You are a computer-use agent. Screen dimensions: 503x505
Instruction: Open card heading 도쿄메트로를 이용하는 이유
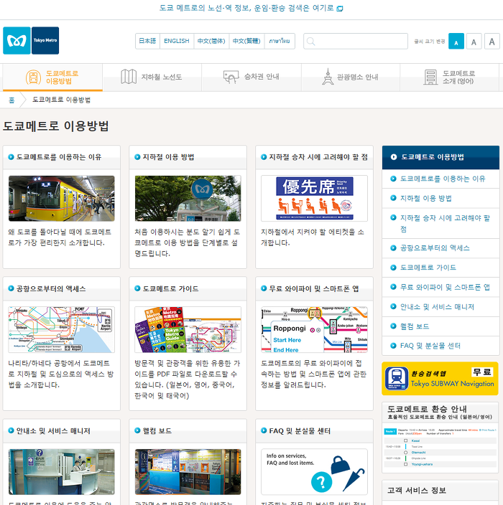point(59,157)
